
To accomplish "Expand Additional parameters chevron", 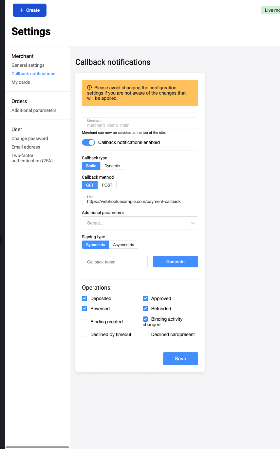I will 193,223.
